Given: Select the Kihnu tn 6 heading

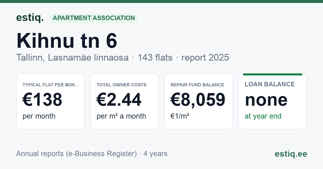Looking at the screenshot, I should (x=67, y=41).
